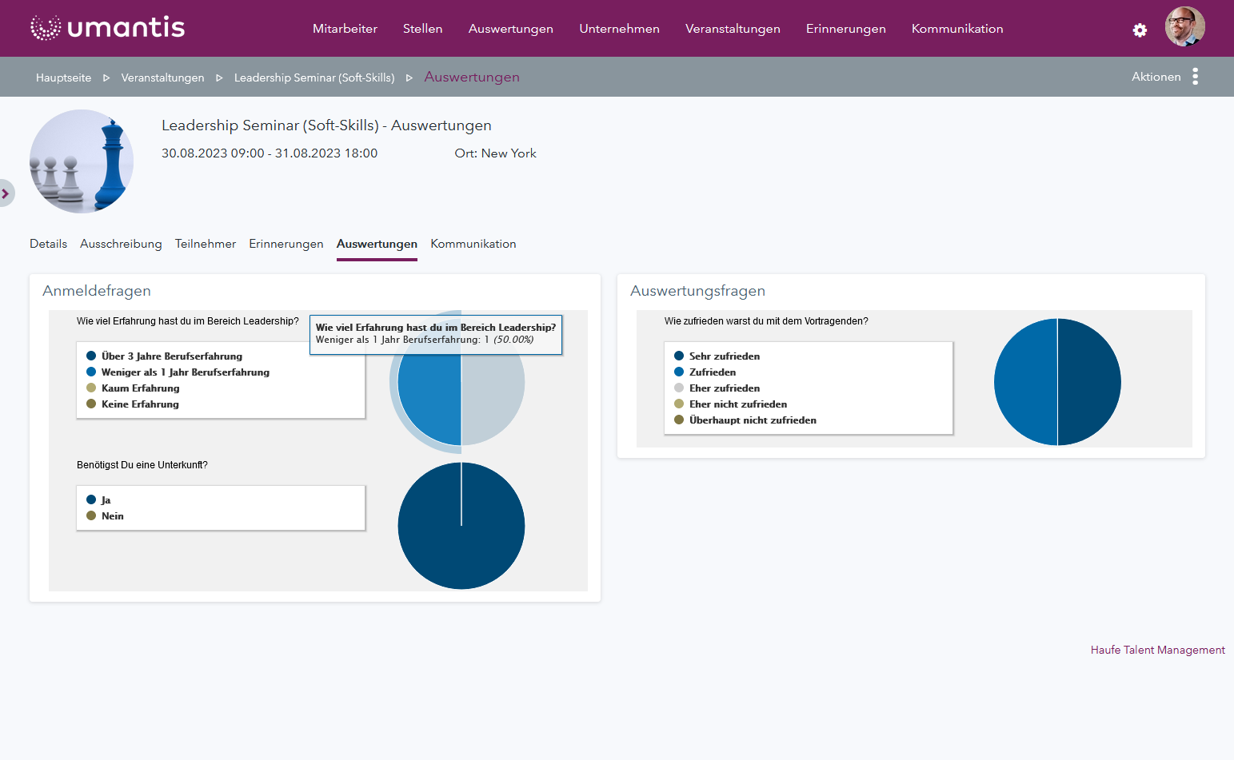
Task: Click the Haufe Talent Management link
Action: 1157,650
